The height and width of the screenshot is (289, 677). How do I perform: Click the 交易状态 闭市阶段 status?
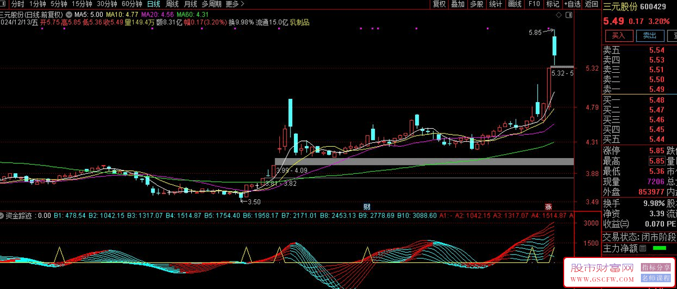[639, 237]
